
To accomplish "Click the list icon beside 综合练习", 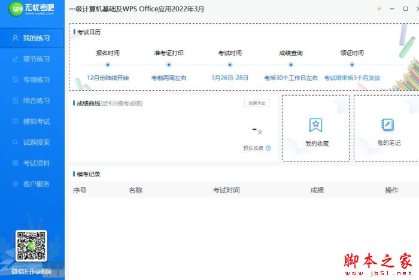I will click(x=15, y=101).
